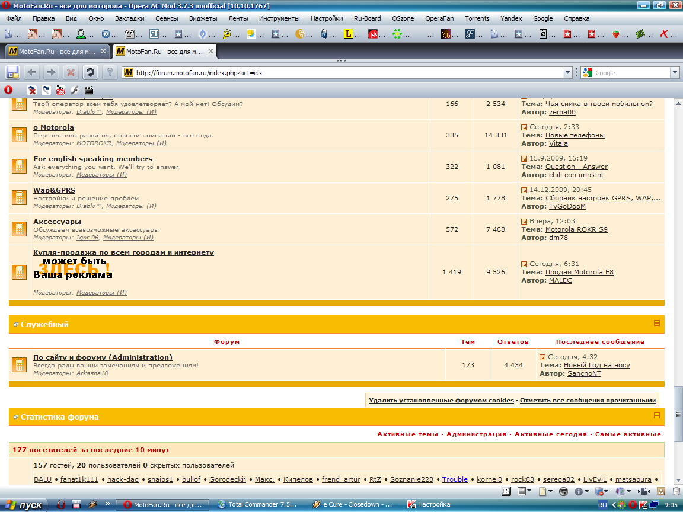
Task: Open the 'For english speaking members' forum
Action: (x=92, y=158)
